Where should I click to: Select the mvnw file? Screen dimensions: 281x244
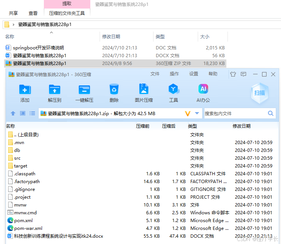tap(17, 205)
